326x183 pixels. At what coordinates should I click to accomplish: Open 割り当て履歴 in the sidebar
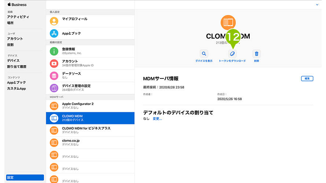click(x=17, y=67)
